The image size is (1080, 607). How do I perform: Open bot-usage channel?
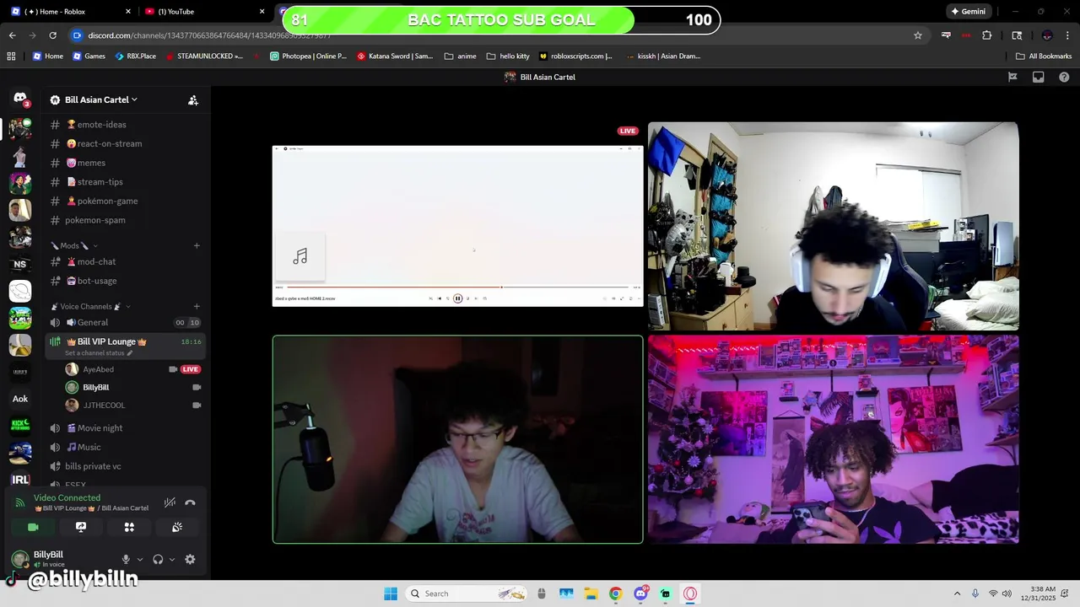[126, 281]
